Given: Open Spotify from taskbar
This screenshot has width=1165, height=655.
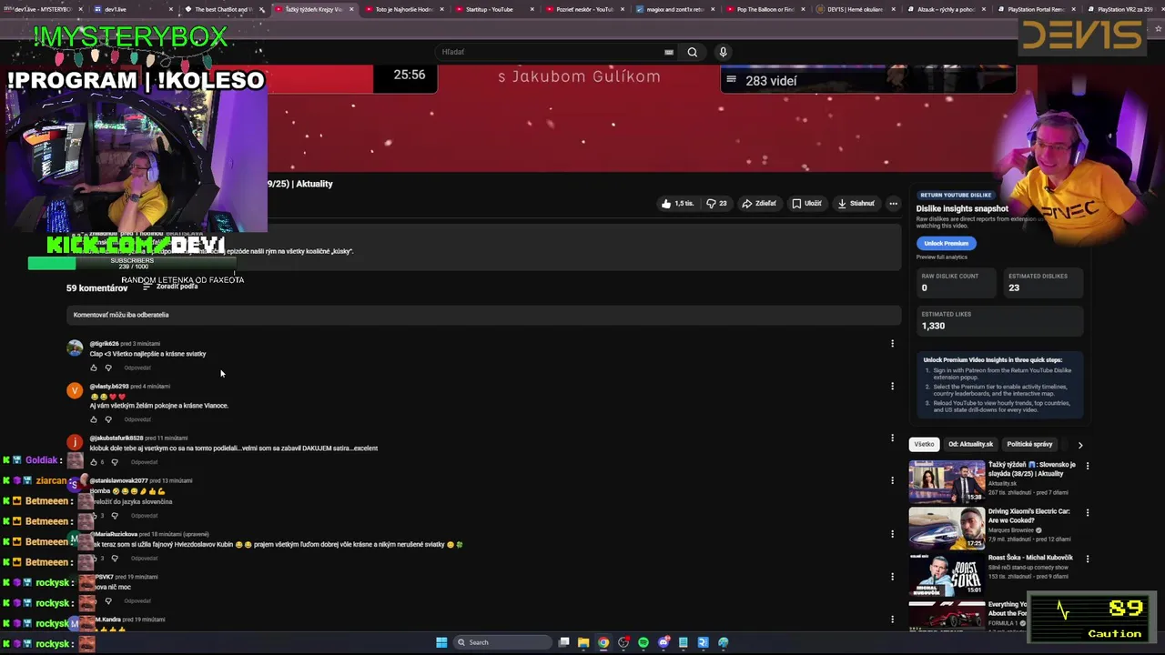Looking at the screenshot, I should pyautogui.click(x=643, y=642).
